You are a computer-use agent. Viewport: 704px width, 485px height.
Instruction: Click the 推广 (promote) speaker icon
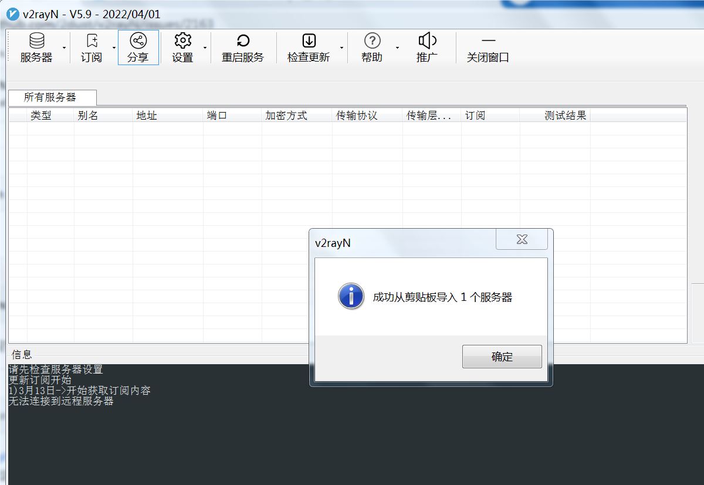(x=427, y=47)
